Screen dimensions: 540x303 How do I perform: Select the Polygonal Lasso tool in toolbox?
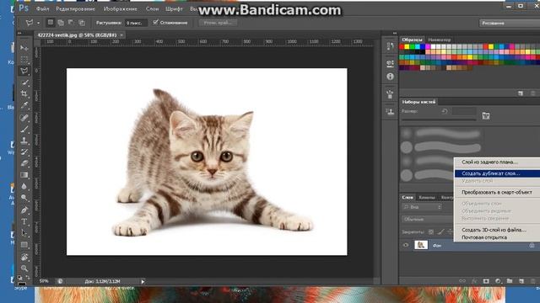(x=24, y=71)
